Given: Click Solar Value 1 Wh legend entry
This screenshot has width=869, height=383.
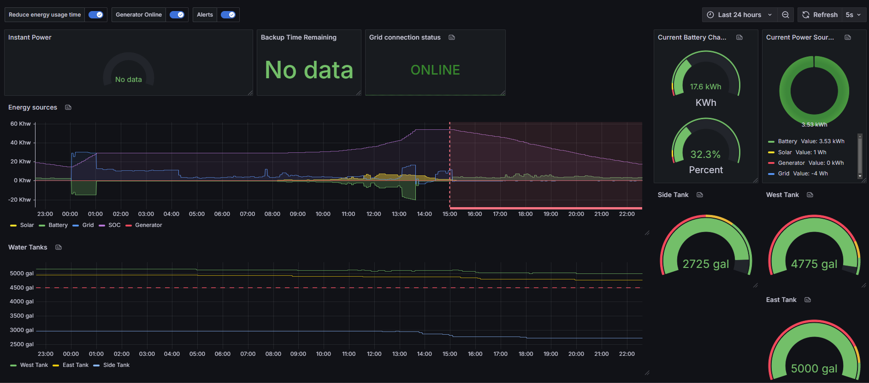Looking at the screenshot, I should pyautogui.click(x=797, y=152).
